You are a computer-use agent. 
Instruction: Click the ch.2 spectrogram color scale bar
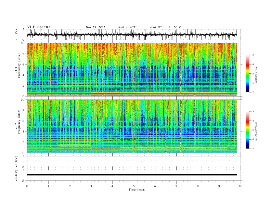click(247, 130)
